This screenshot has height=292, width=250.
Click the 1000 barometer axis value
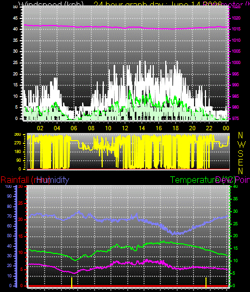point(236,62)
